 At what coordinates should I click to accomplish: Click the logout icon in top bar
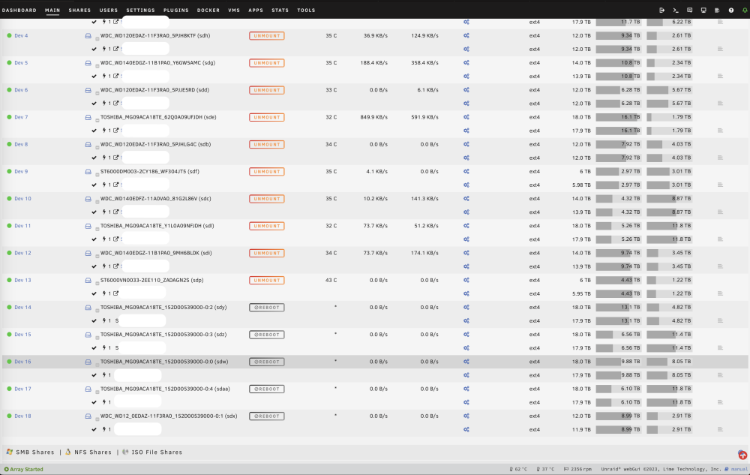tap(662, 10)
